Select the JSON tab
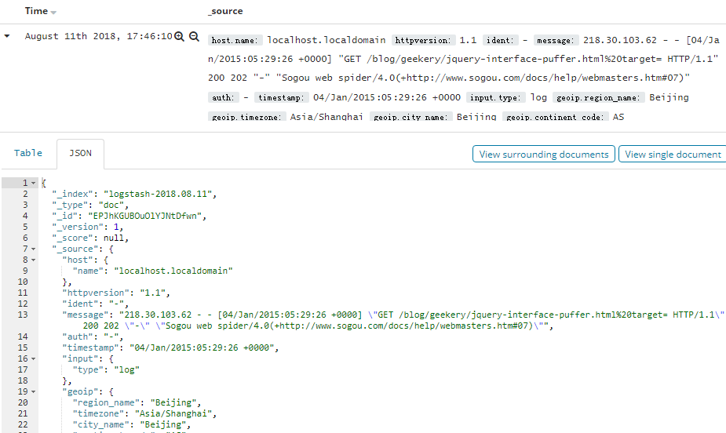This screenshot has width=726, height=433. point(80,153)
